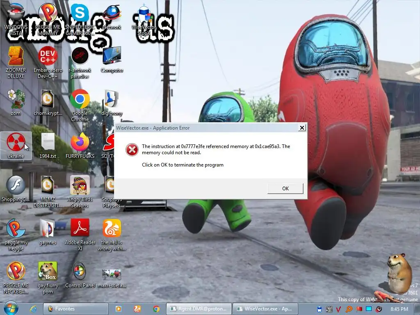
Task: Open the Windows Start menu
Action: pyautogui.click(x=11, y=308)
